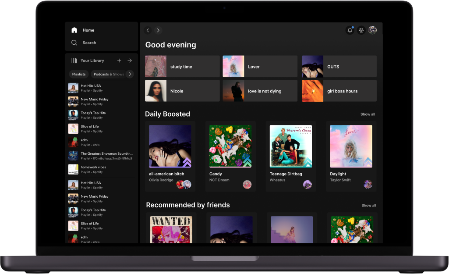Select the Home icon in the sidebar

click(74, 30)
